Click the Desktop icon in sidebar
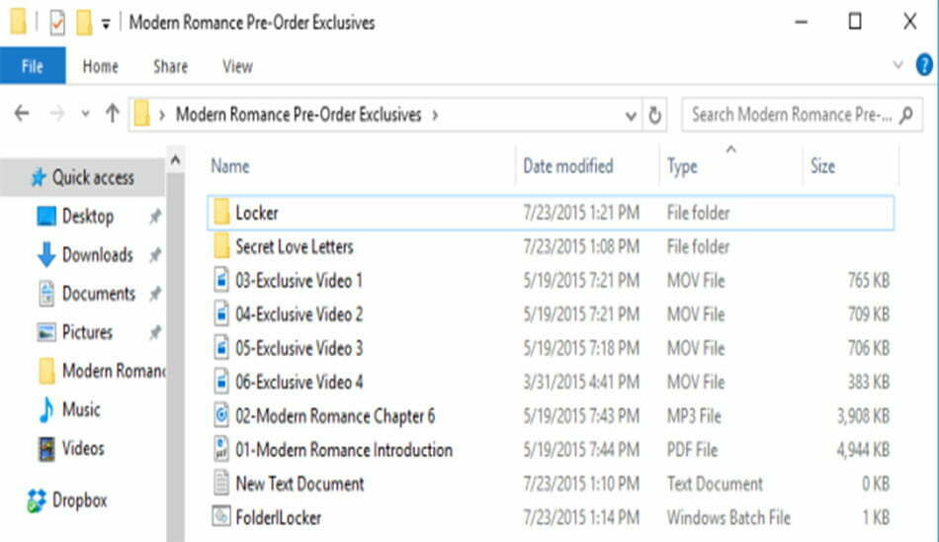This screenshot has width=939, height=542. (x=46, y=216)
